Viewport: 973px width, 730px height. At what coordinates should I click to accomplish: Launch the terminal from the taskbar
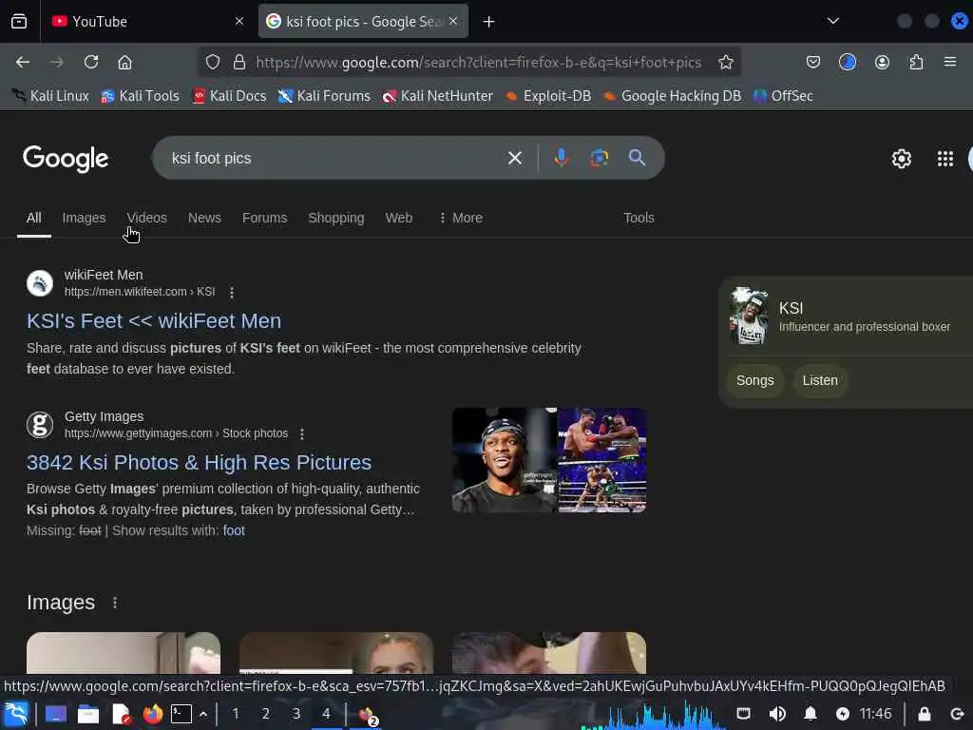[181, 714]
